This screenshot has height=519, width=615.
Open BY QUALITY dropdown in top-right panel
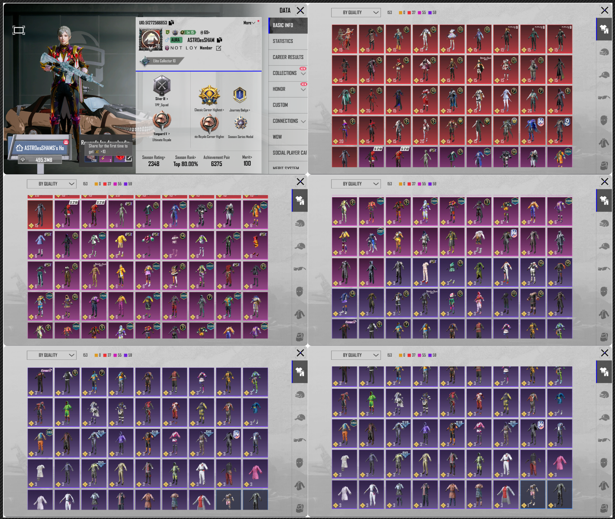356,12
